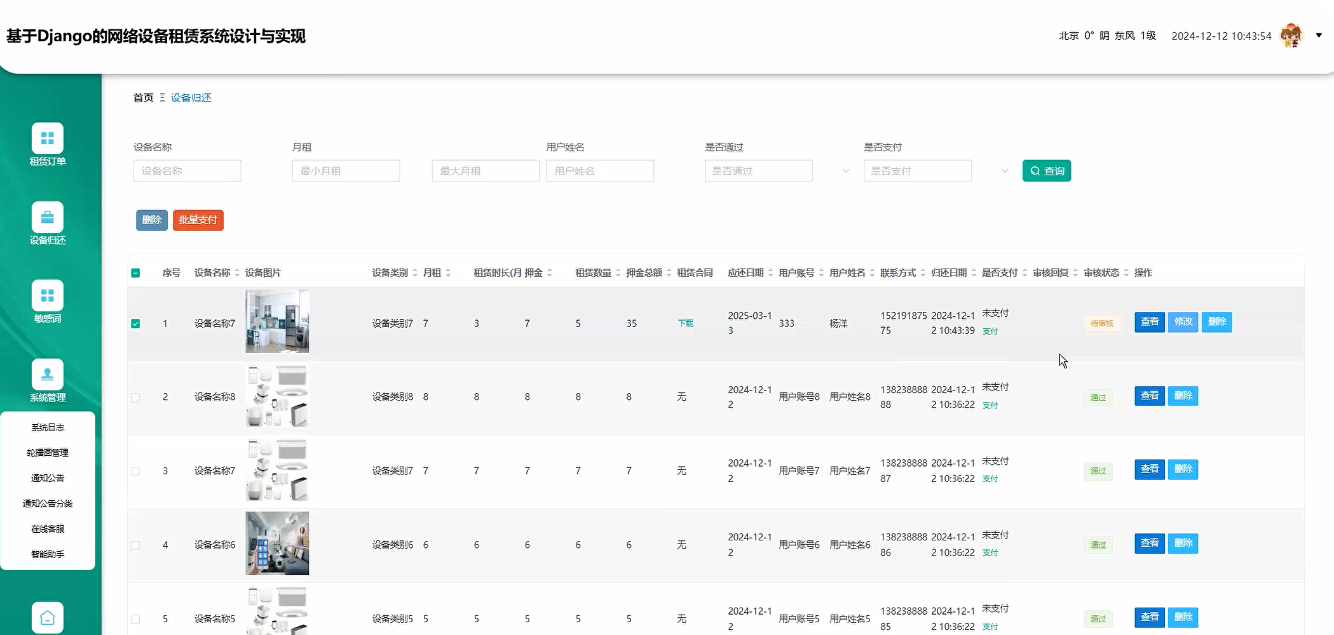Click the 批量支付 button

coord(198,220)
